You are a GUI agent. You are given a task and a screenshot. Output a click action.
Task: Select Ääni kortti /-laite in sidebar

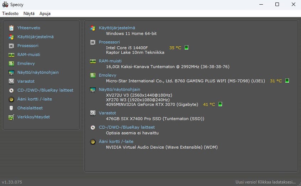35,99
